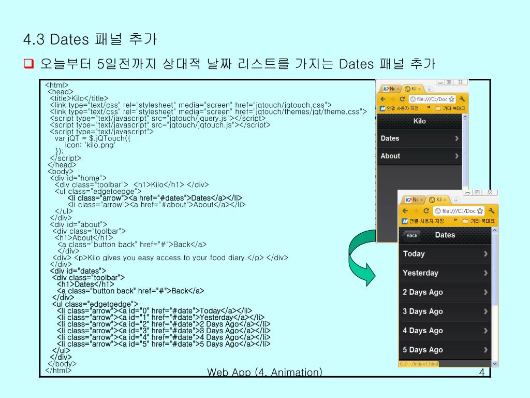Open the wrench menu in the Dates browser window

492,211
